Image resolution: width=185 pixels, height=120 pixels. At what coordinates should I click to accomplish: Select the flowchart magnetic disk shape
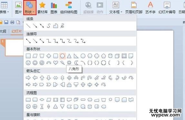pos(90,106)
